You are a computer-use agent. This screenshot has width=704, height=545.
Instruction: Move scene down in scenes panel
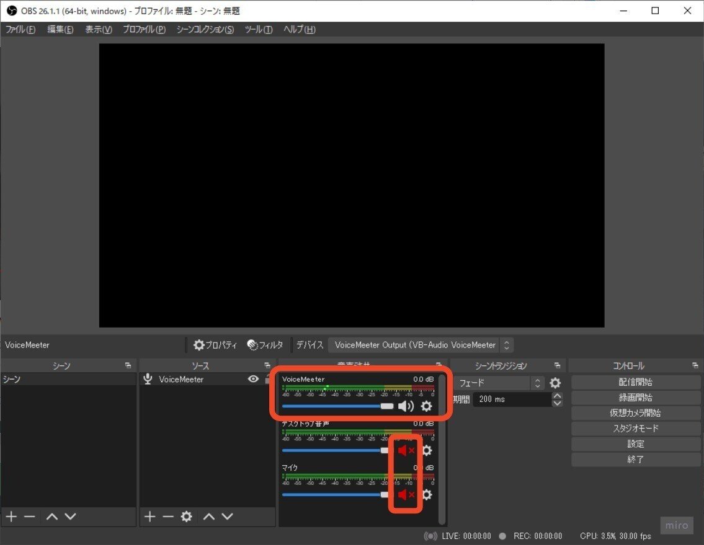click(x=71, y=517)
